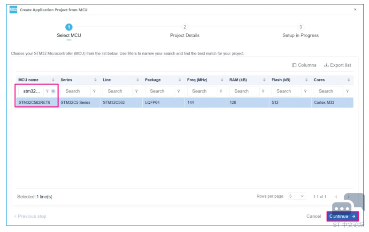
Task: Click the LQFP64 package cell
Action: (x=163, y=102)
